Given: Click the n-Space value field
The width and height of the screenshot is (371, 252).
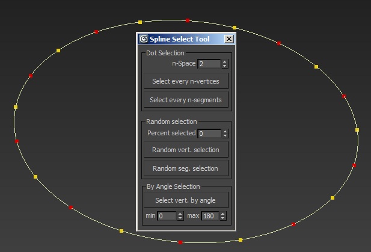Looking at the screenshot, I should pyautogui.click(x=209, y=64).
